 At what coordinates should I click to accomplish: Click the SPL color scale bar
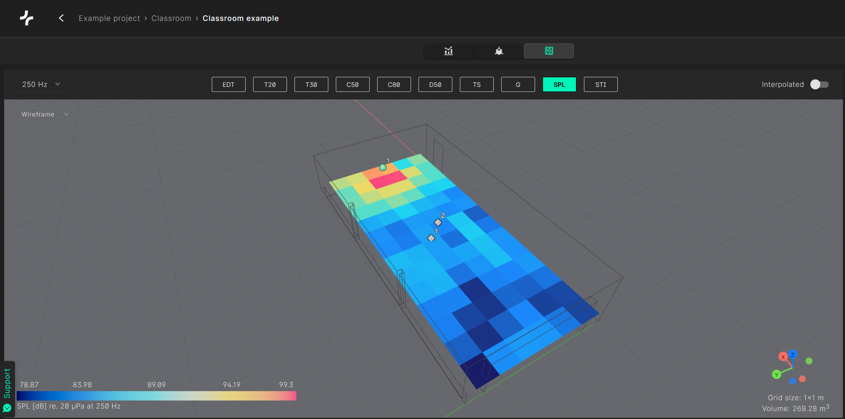[x=156, y=396]
